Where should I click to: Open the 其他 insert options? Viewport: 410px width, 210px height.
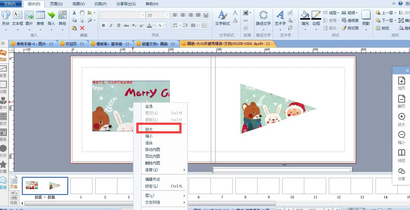62,18
